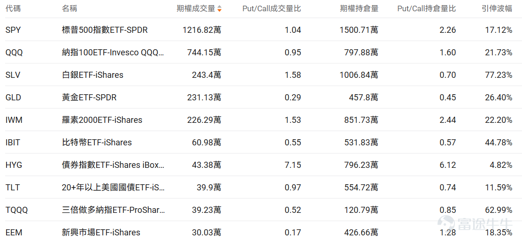The image size is (522, 241).
Task: Click GLD volume 231.13萬
Action: pos(204,98)
